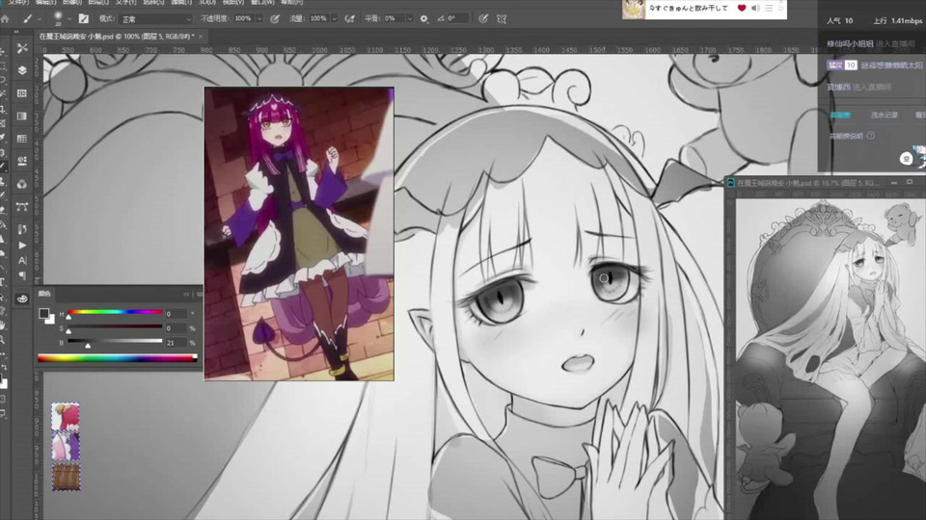Viewport: 926px width, 520px height.
Task: Expand the collapsed panel dock arrows
Action: point(16,32)
